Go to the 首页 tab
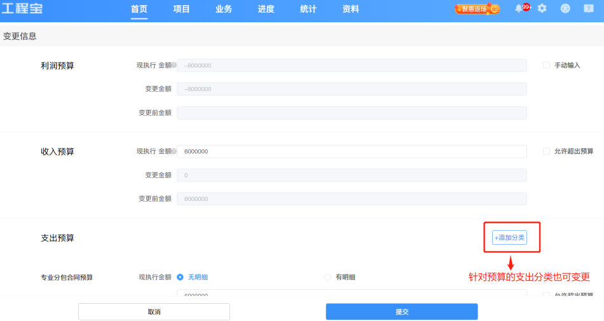604x321 pixels. (139, 9)
